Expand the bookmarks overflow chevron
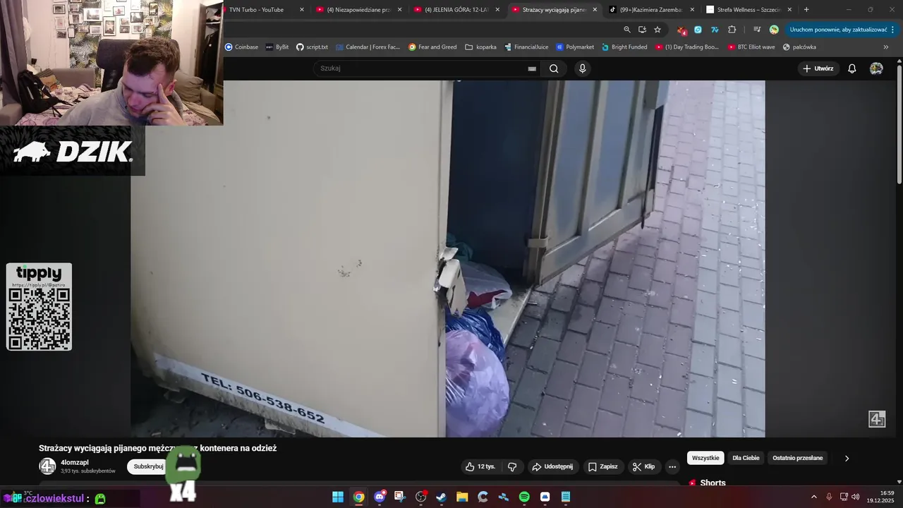Screen dimensions: 903x508 (886, 47)
